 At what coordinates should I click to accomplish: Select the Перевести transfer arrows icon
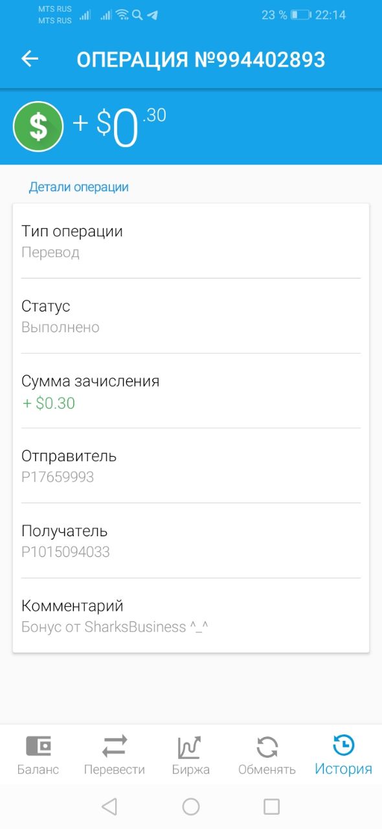pos(115,746)
